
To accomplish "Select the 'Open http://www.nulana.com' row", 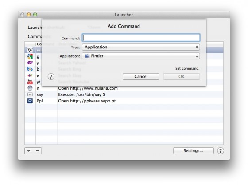I will pos(124,88).
